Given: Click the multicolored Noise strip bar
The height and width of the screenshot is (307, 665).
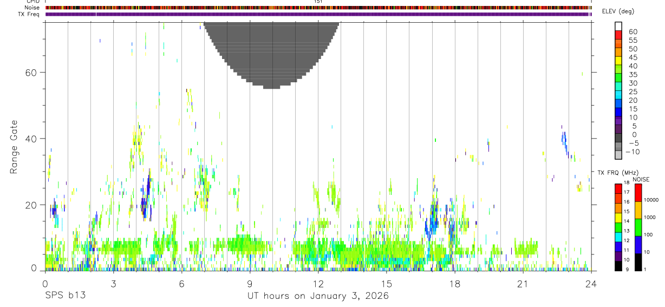Looking at the screenshot, I should pos(318,8).
